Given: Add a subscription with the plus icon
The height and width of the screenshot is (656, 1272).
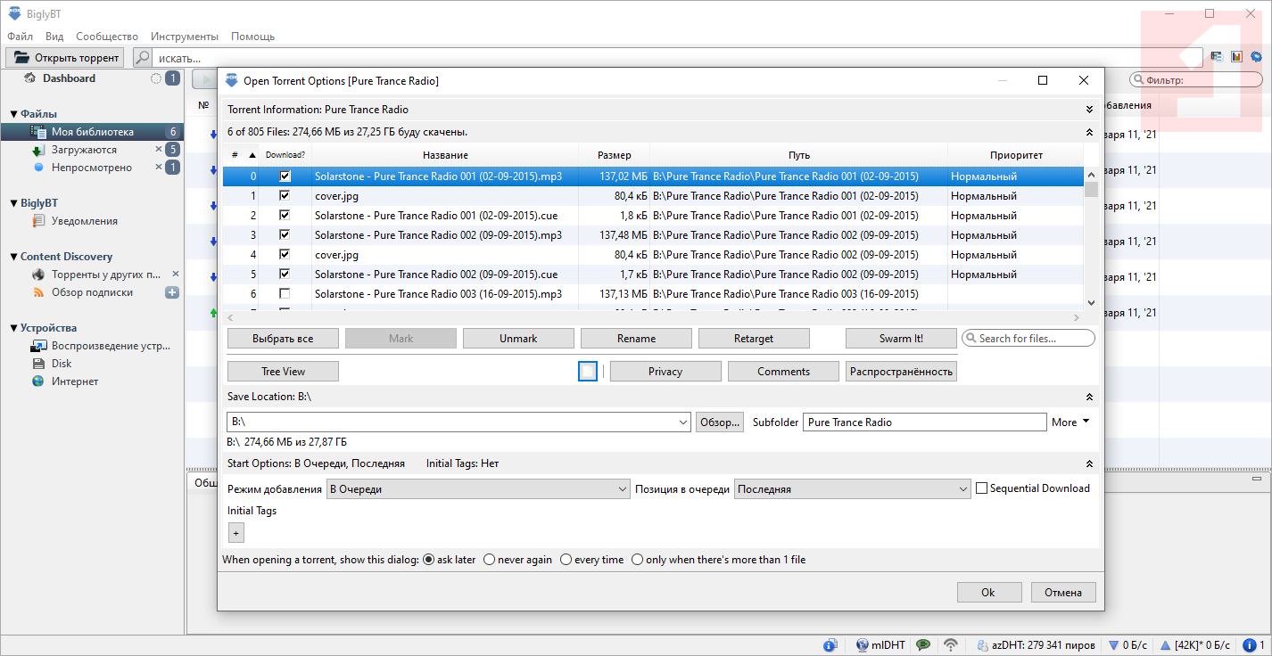Looking at the screenshot, I should click(172, 292).
